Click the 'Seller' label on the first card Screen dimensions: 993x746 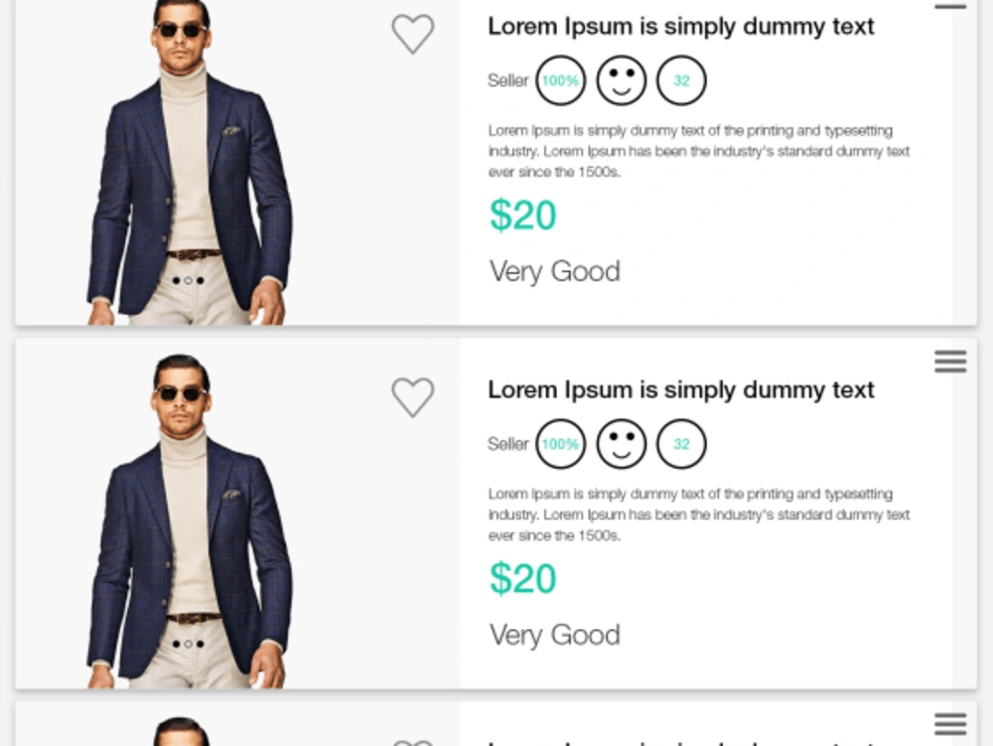pyautogui.click(x=507, y=80)
